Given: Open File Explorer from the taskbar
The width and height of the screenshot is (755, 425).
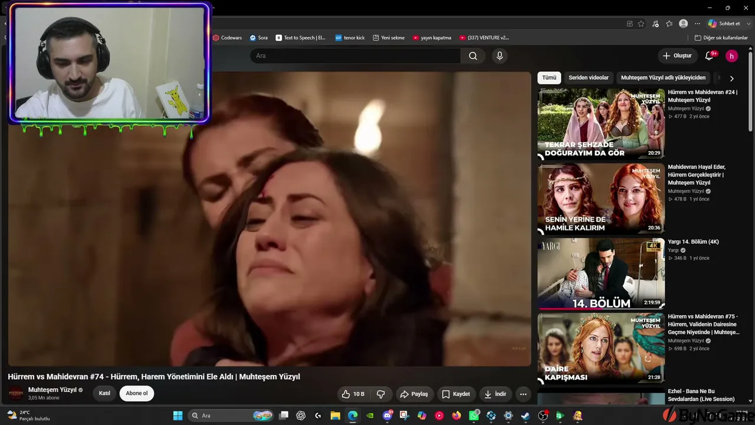Looking at the screenshot, I should click(x=335, y=416).
